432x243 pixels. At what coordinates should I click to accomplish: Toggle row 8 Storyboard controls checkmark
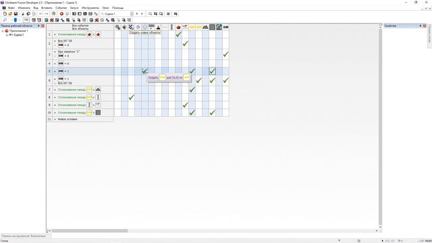[x=131, y=97]
